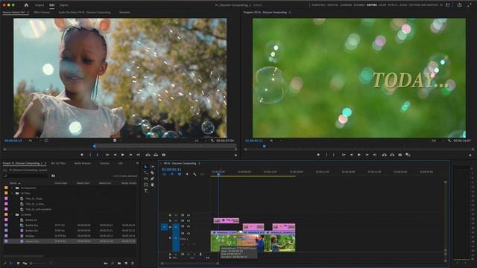
Task: Toggle output eye of Video 1 track
Action: point(189,233)
